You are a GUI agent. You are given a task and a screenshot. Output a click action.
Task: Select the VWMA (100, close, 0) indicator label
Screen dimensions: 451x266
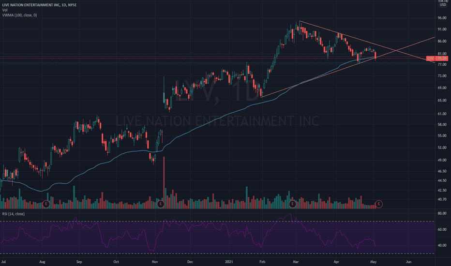point(19,15)
